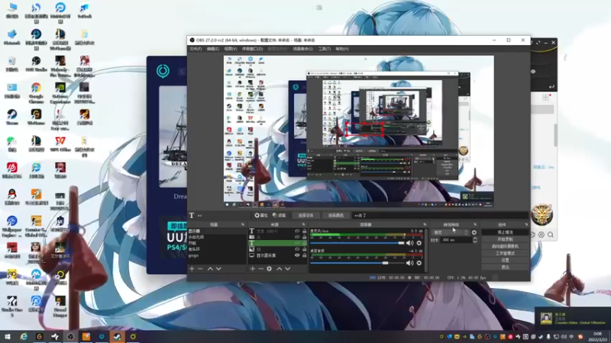Click the 开始录制 start recording button
This screenshot has height=343, width=611.
click(505, 239)
